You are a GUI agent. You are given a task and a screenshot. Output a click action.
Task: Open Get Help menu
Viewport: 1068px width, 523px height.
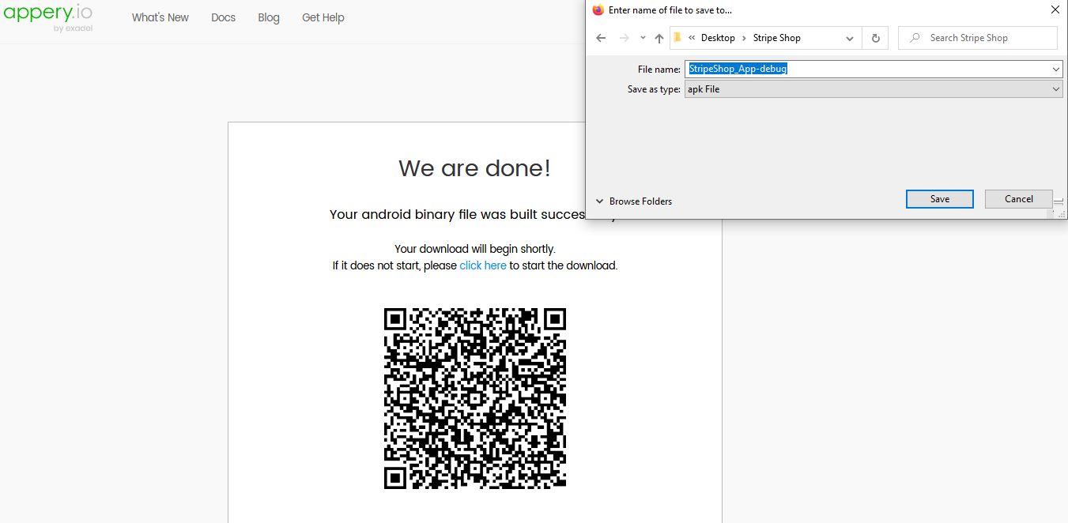click(323, 17)
